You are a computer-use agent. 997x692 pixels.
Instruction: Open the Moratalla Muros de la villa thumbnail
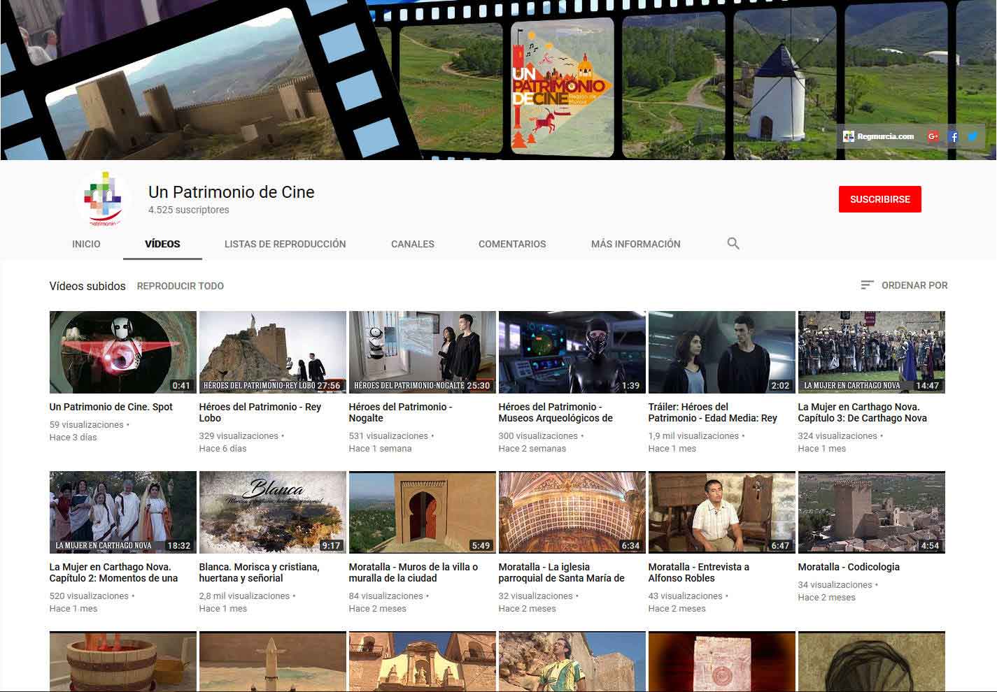pyautogui.click(x=423, y=512)
